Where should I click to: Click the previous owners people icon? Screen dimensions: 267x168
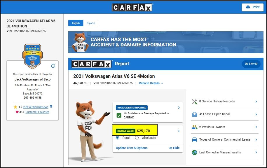(x=194, y=127)
